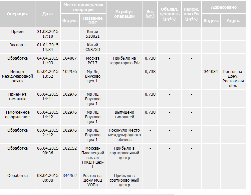
Task: Select the Покинуло место международного обмена cell
Action: (x=124, y=135)
